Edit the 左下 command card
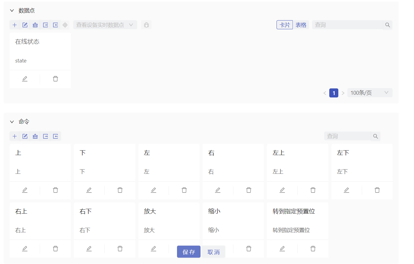The width and height of the screenshot is (414, 264). [346, 190]
